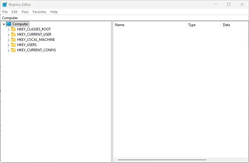This screenshot has width=249, height=163.
Task: Click the Computer monitor icon in tree
Action: coord(9,24)
